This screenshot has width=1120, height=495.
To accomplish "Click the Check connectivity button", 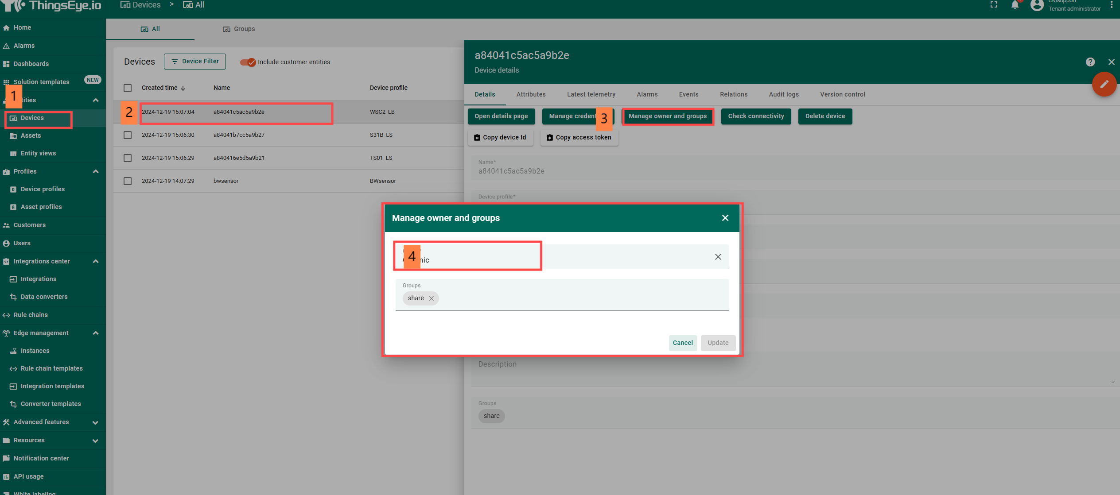I will point(755,116).
